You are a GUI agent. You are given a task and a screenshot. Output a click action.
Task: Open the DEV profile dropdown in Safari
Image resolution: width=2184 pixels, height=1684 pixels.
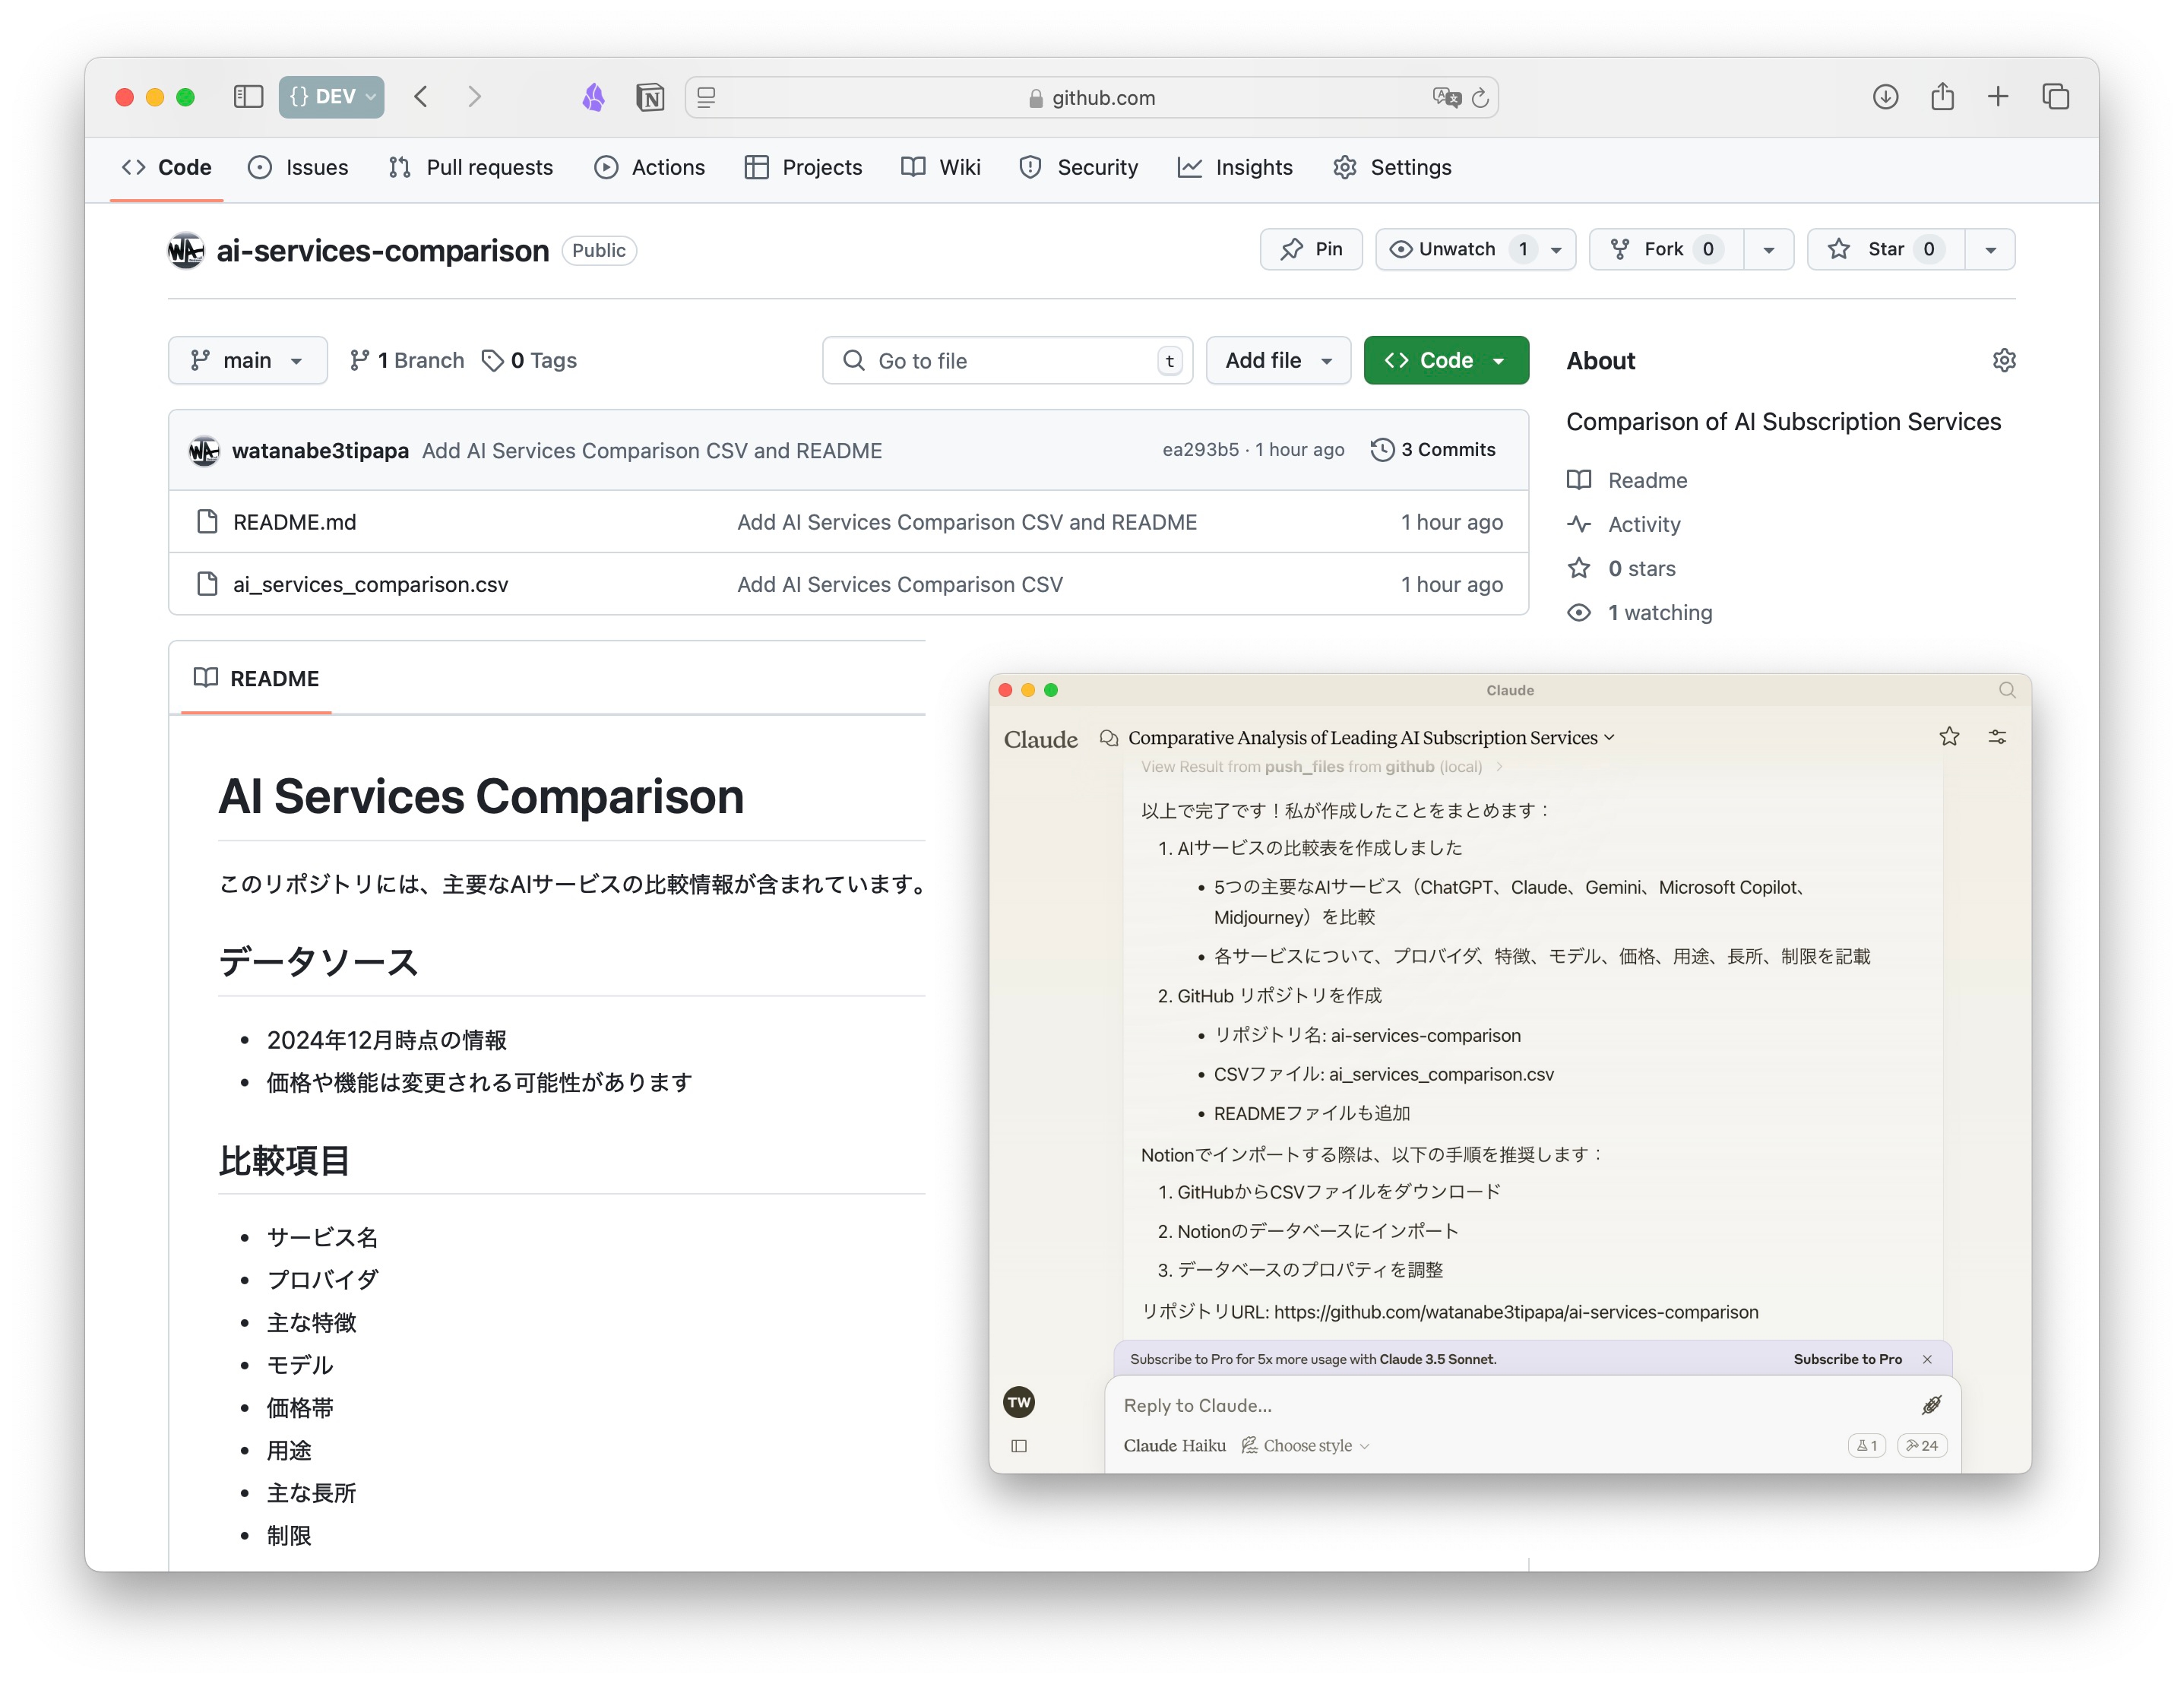(331, 97)
